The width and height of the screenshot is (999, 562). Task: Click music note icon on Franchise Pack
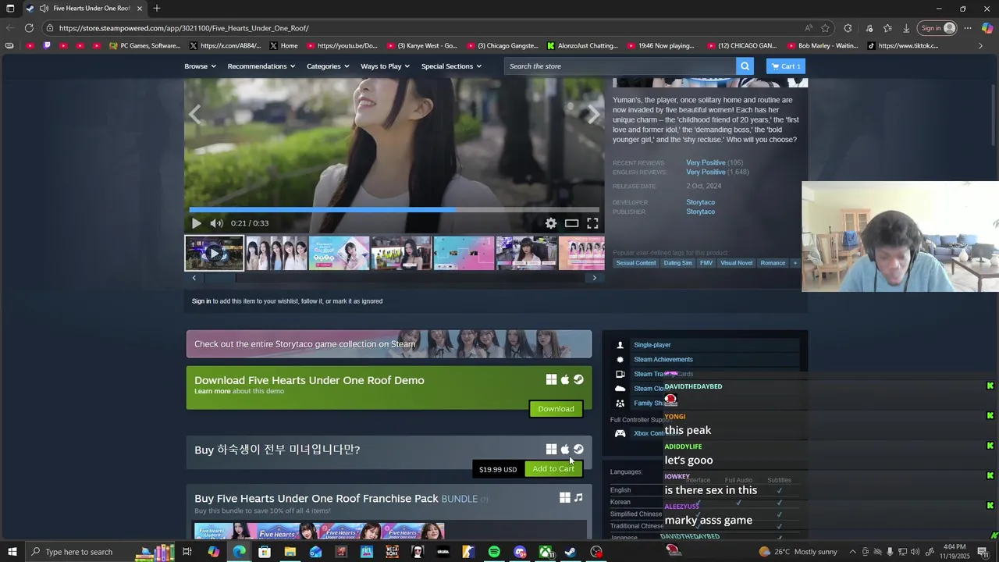click(578, 498)
